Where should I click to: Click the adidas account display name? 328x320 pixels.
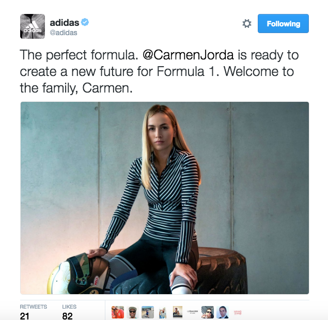click(65, 22)
